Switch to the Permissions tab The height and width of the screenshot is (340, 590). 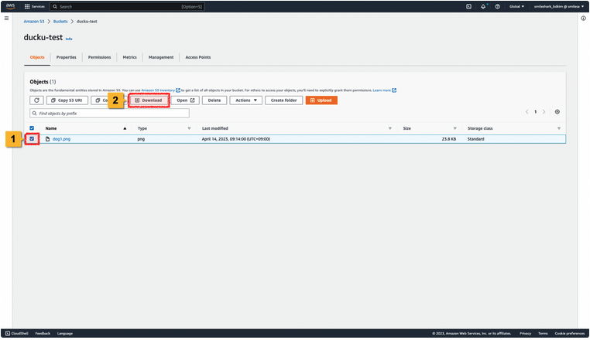[99, 57]
